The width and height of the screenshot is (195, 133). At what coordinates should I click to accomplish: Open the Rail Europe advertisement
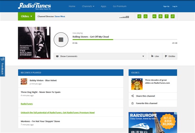[153, 123]
